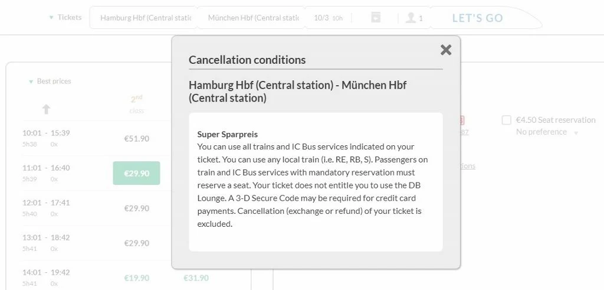The height and width of the screenshot is (290, 604).
Task: Choose the €51.90 fare for 10:01
Action: [136, 138]
